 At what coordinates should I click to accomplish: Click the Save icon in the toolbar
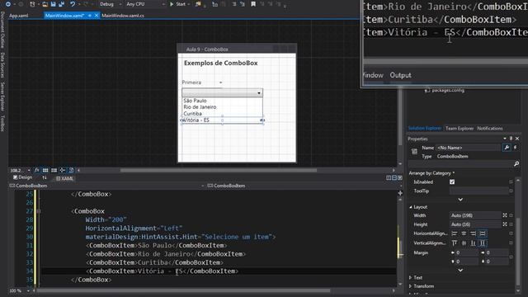(53, 4)
